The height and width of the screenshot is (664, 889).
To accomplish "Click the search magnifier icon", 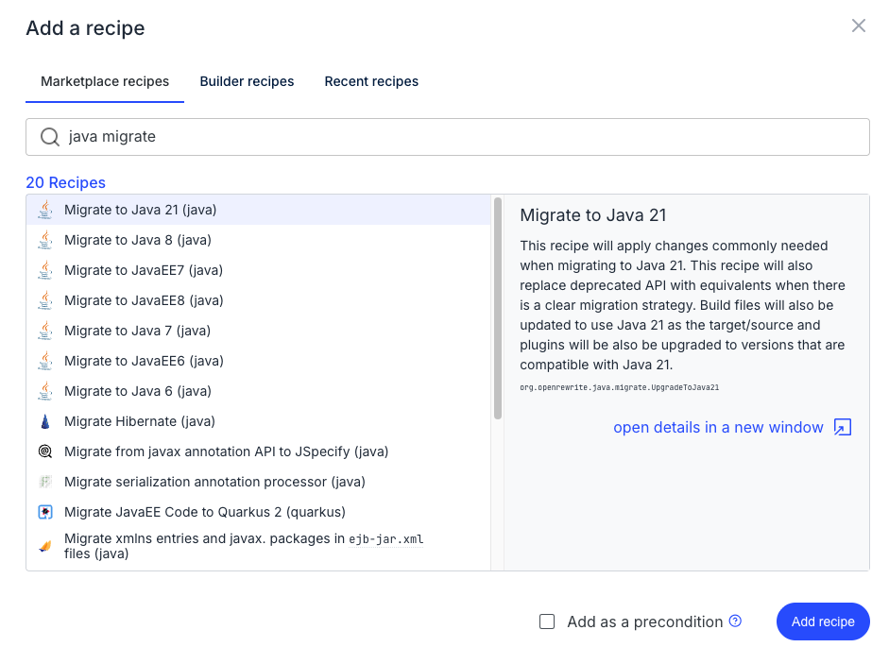I will (50, 137).
